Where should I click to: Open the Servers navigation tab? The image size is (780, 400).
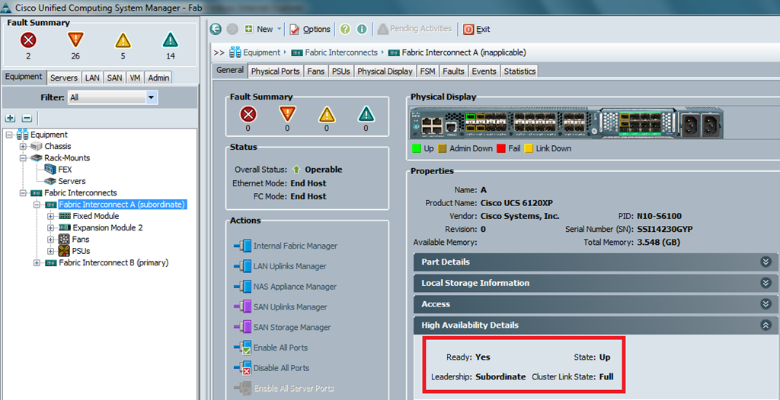click(x=64, y=78)
